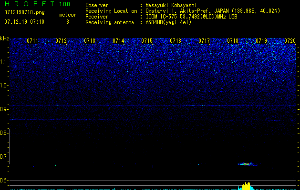
Task: Click the meteor count value 3
Action: [x=68, y=22]
